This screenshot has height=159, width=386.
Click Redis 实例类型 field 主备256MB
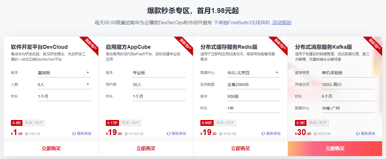254,85
